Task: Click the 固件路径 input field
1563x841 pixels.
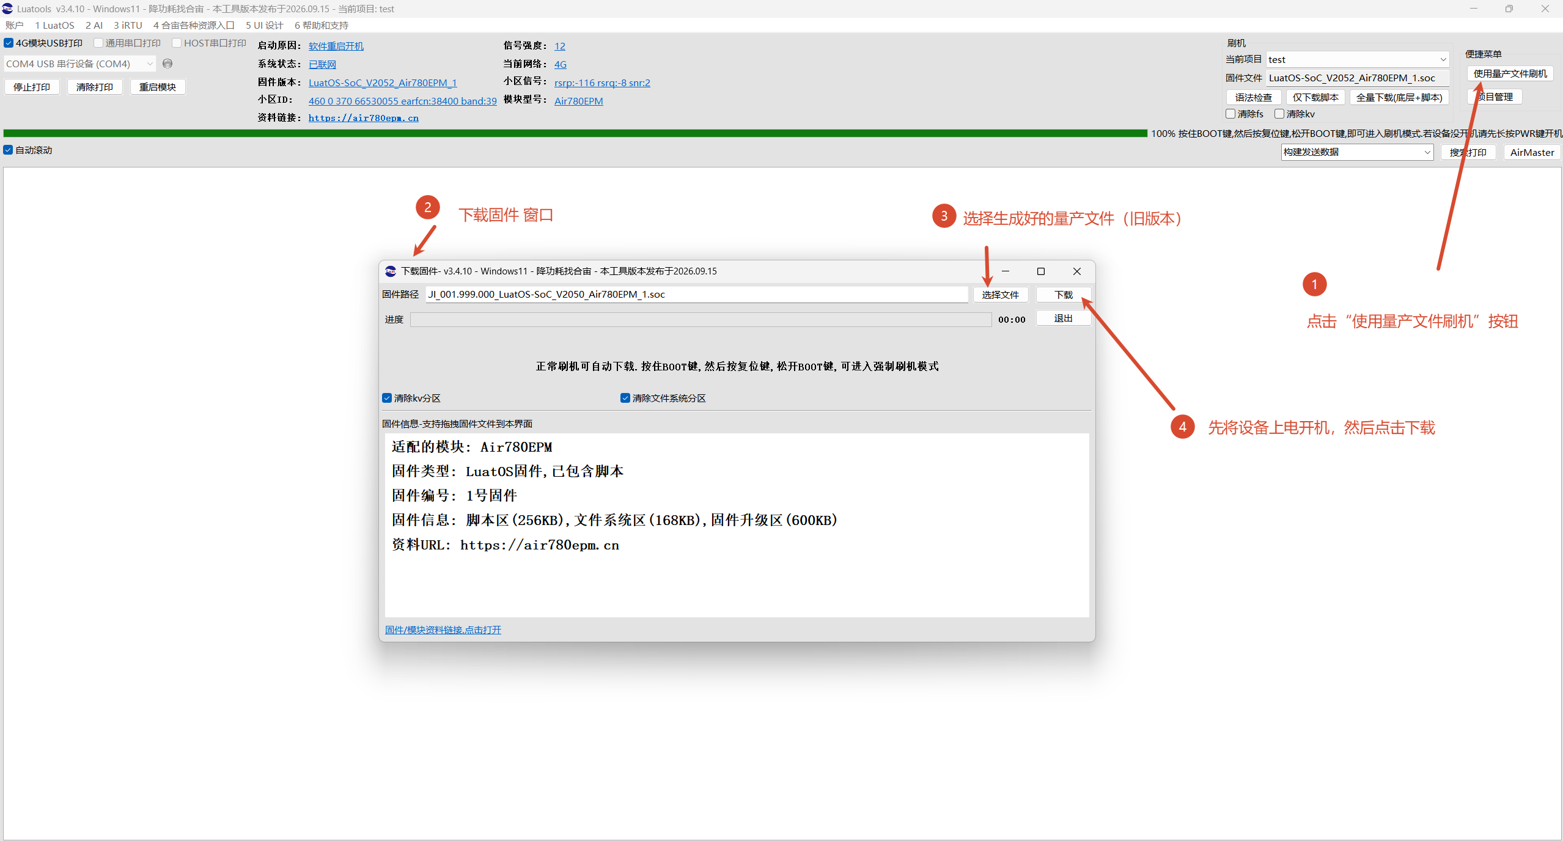Action: 697,294
